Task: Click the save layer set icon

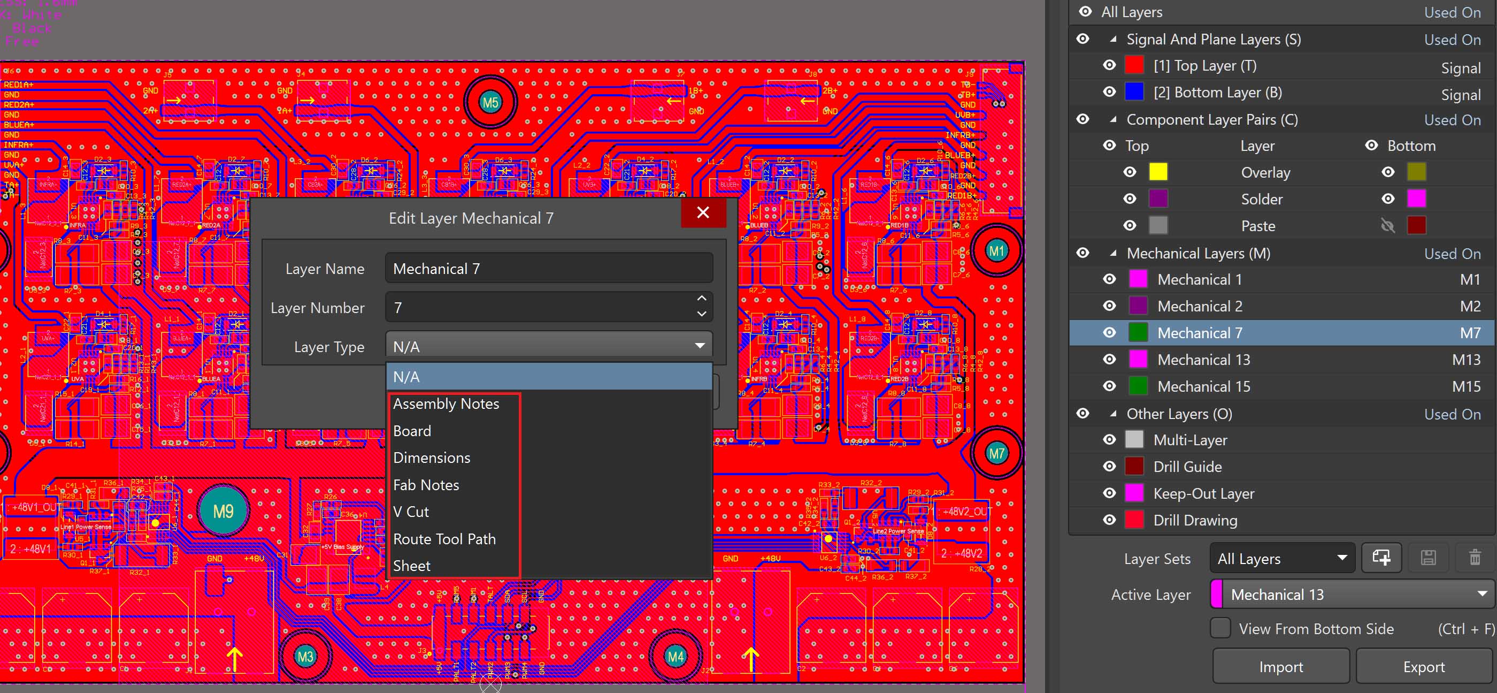Action: pyautogui.click(x=1428, y=558)
